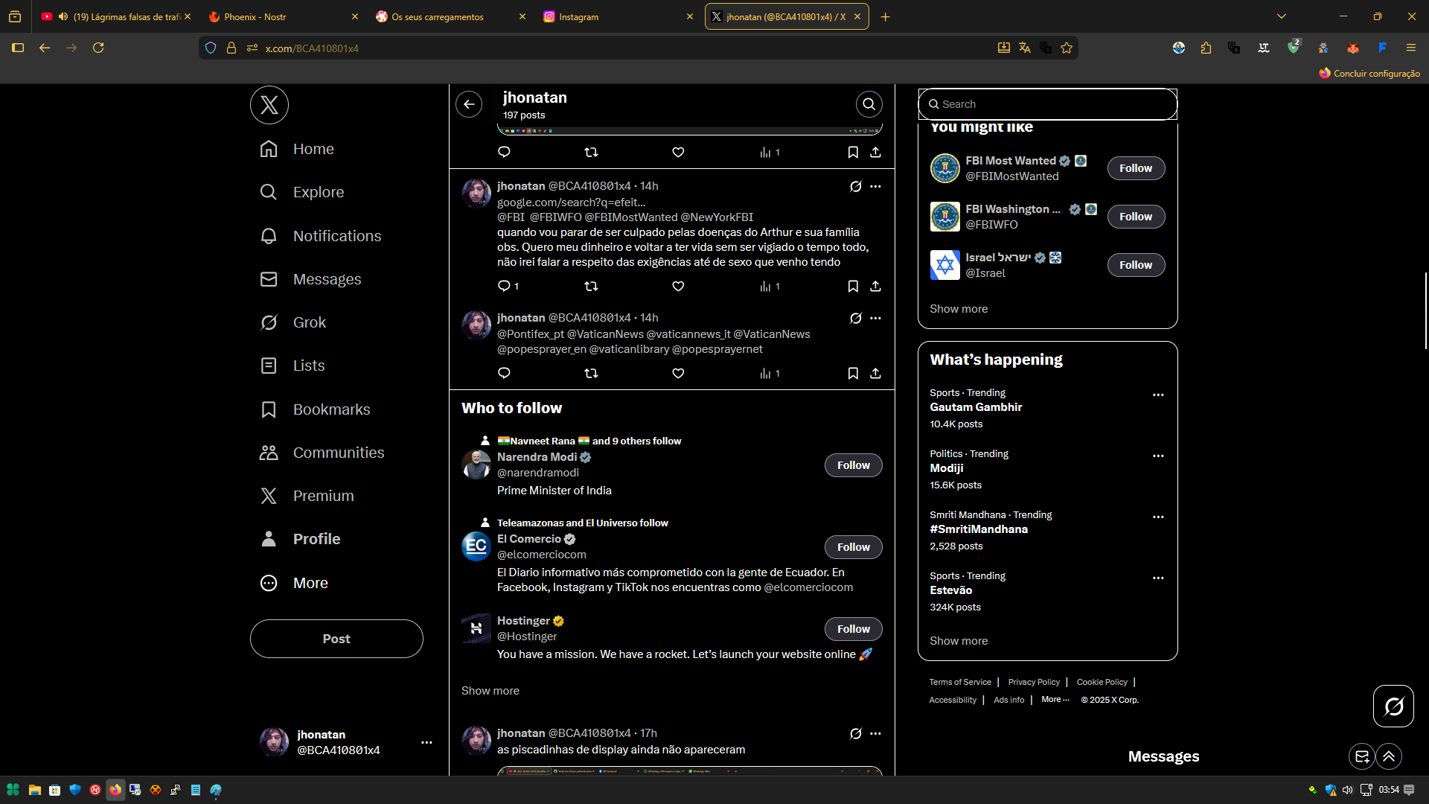Open the floating Grok button

(x=1393, y=706)
